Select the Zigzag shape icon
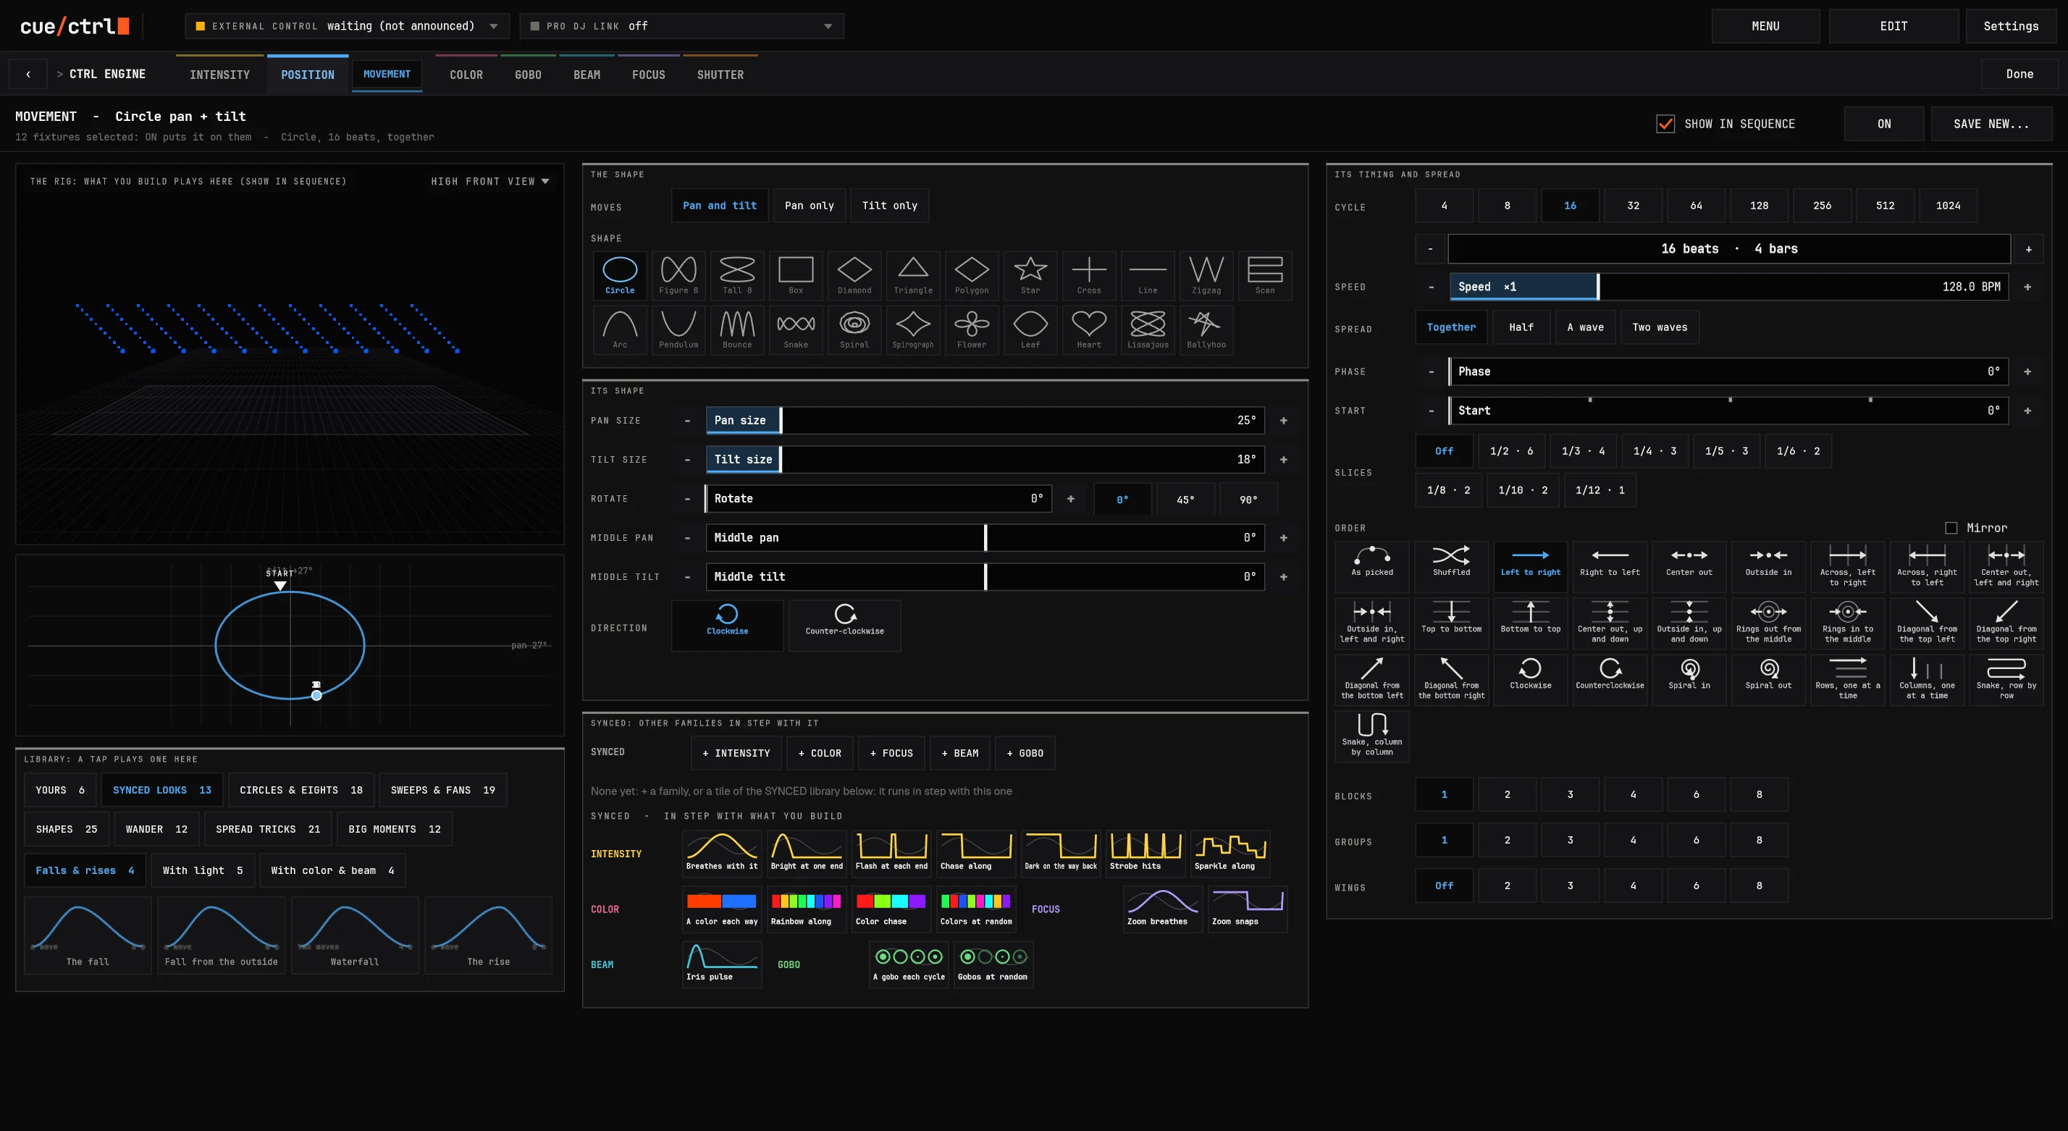This screenshot has height=1131, width=2068. tap(1206, 275)
